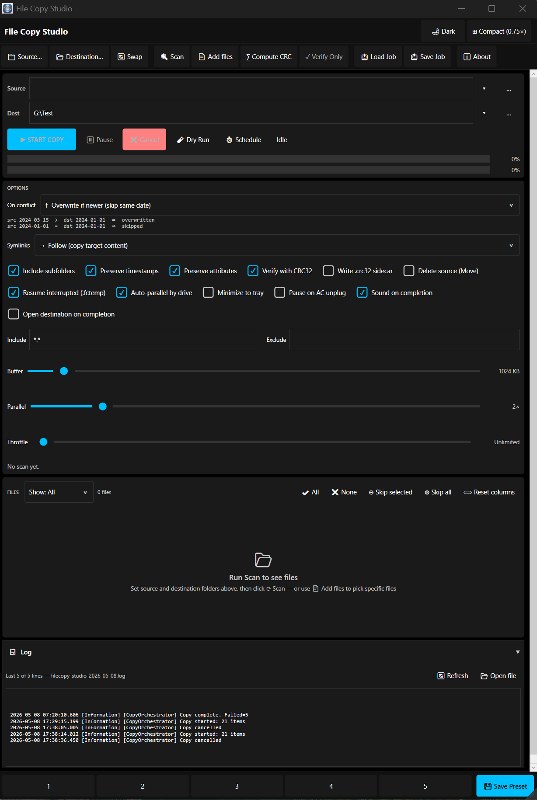The width and height of the screenshot is (537, 800).
Task: Click Add files in toolbar
Action: click(216, 57)
